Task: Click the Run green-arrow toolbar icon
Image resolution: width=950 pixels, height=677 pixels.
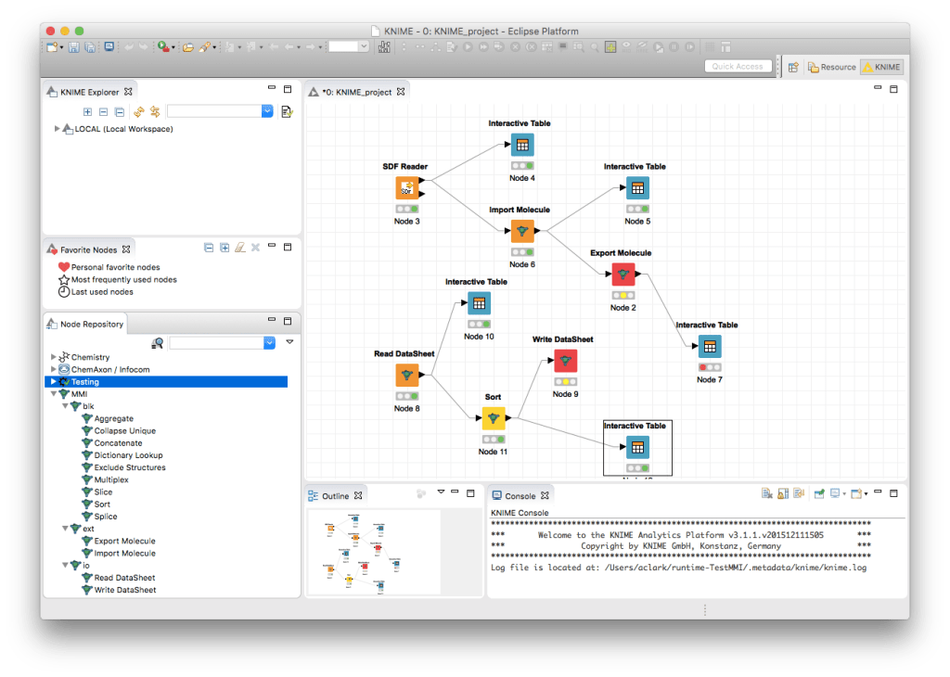Action: (163, 46)
